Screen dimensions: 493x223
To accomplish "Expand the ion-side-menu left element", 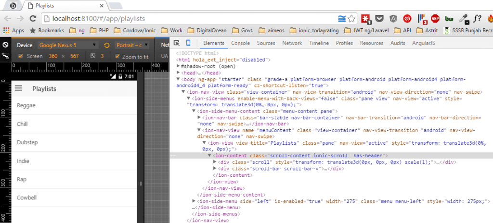I will [194, 201].
